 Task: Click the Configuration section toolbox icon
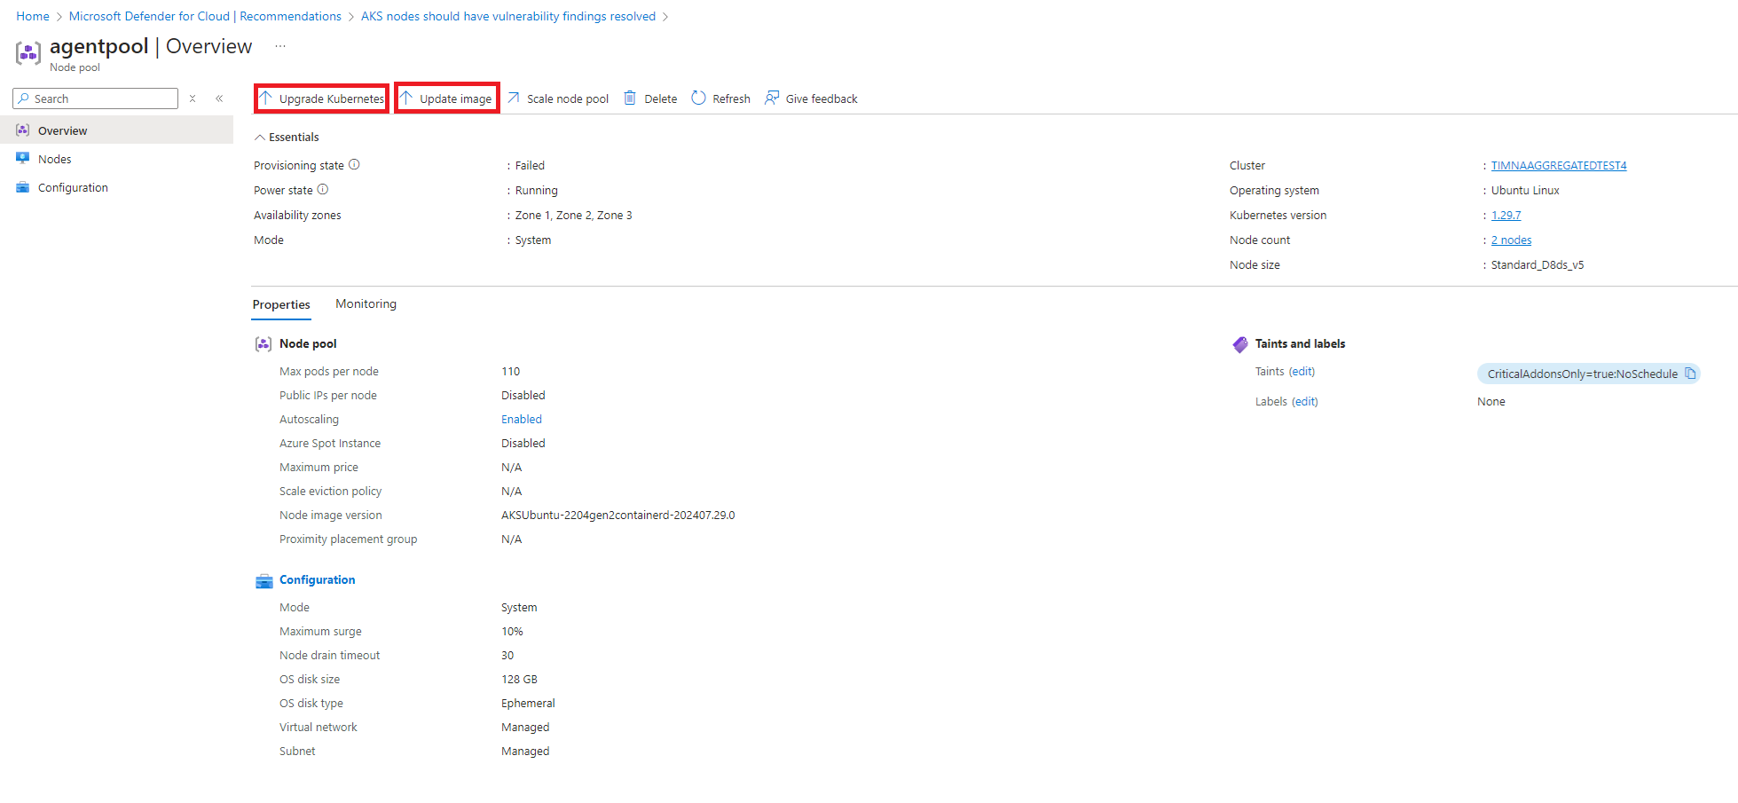coord(263,580)
